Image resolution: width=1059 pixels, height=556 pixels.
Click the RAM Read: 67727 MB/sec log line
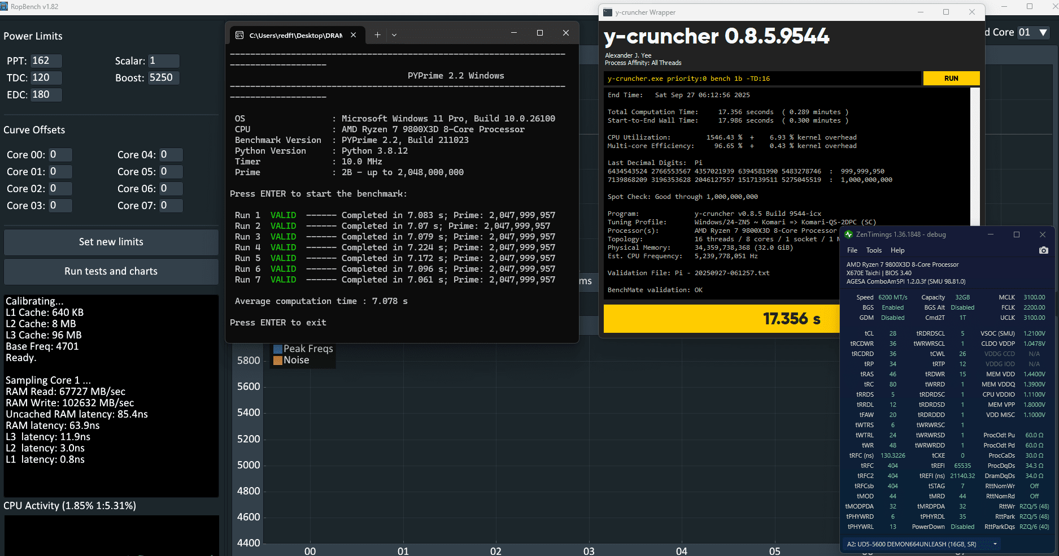pos(66,392)
